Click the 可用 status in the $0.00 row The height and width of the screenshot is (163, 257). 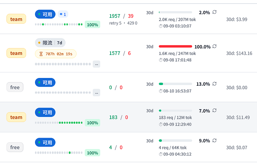pos(45,82)
